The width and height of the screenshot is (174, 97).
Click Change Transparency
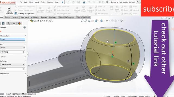click(x=24, y=10)
